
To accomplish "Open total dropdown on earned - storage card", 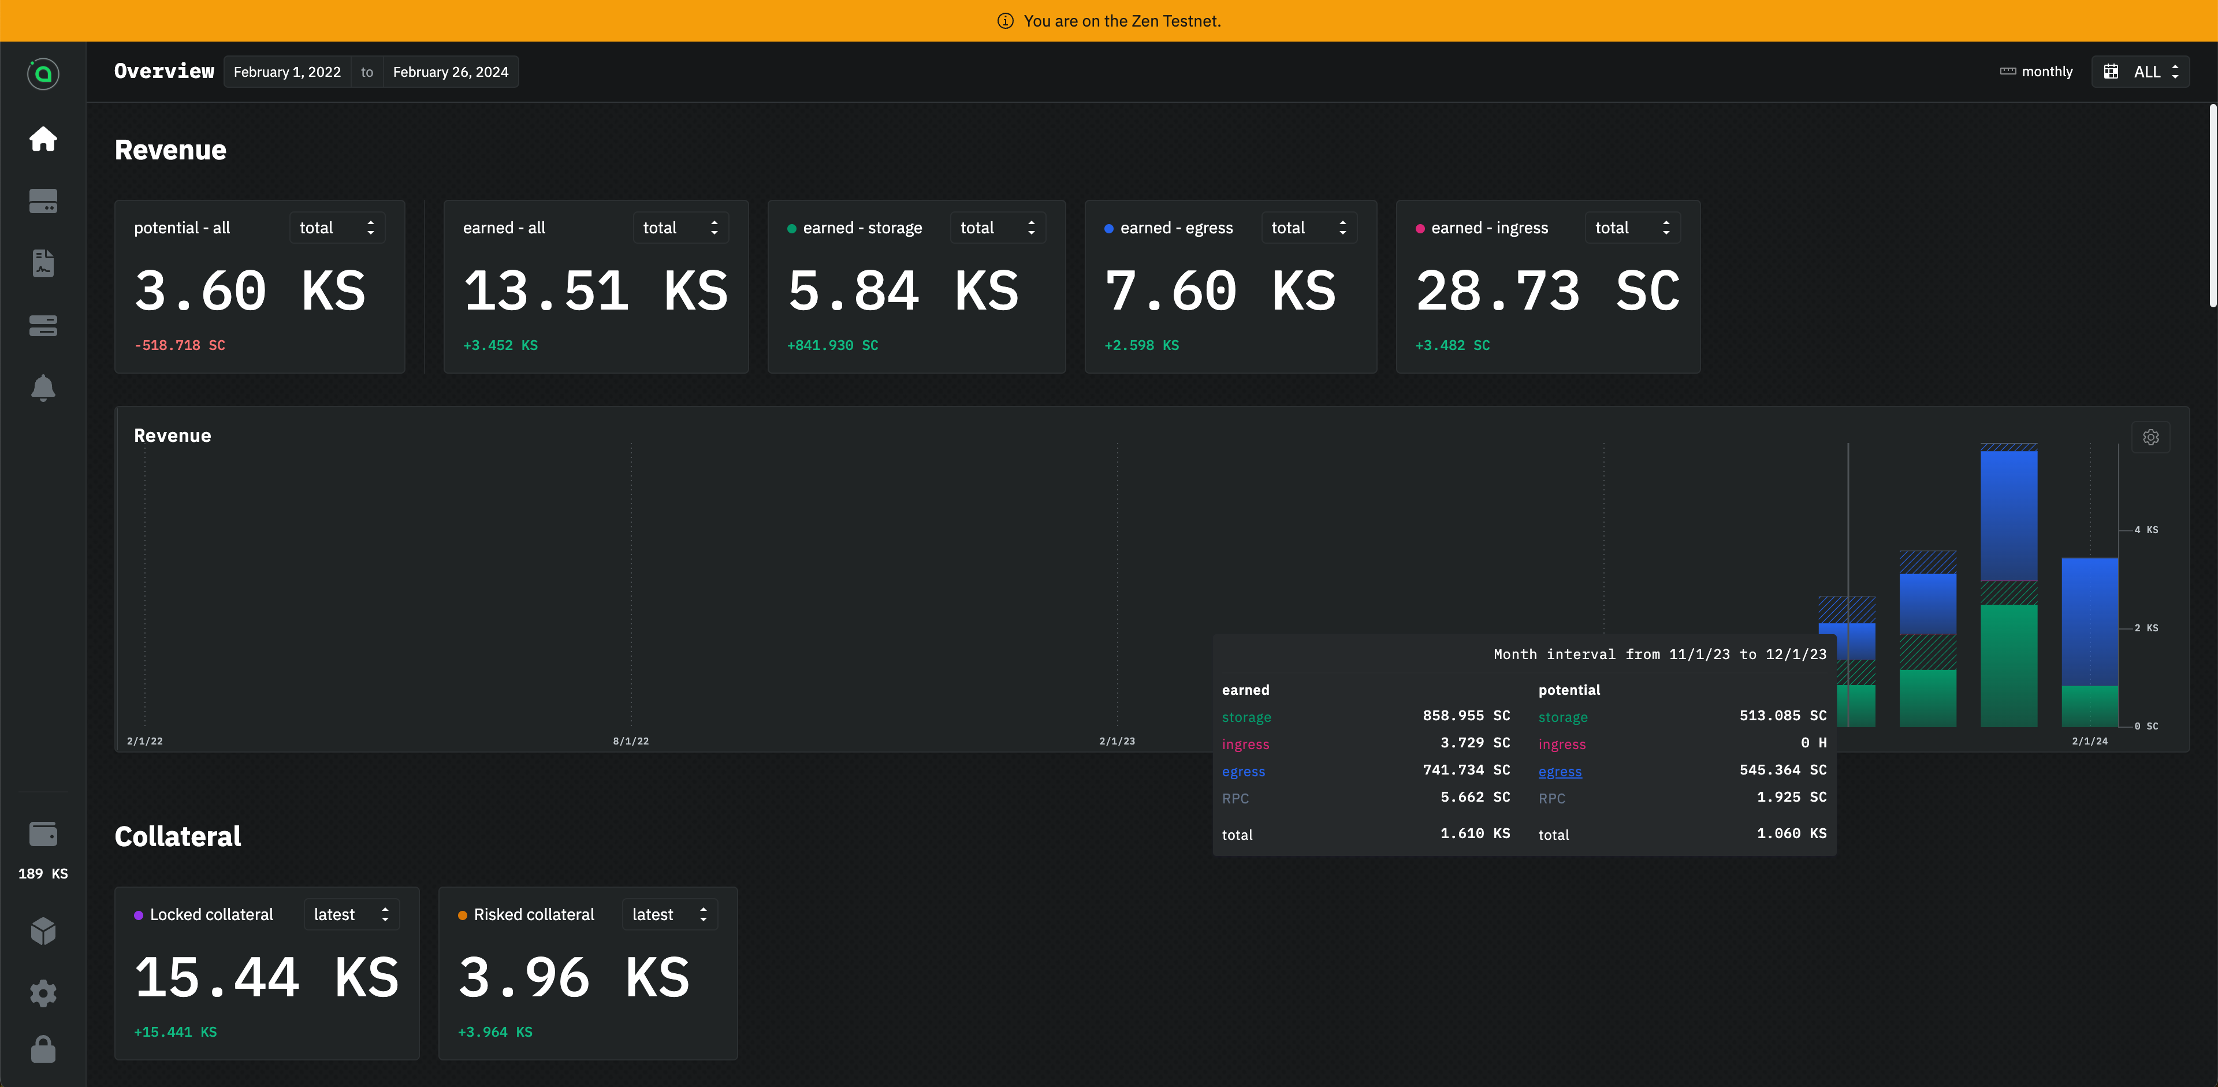I will click(998, 228).
